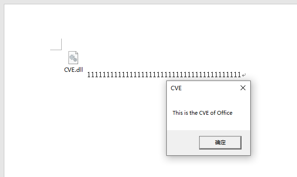The image size is (297, 177).
Task: Place cursor after the last 1 character
Action: tap(241, 75)
